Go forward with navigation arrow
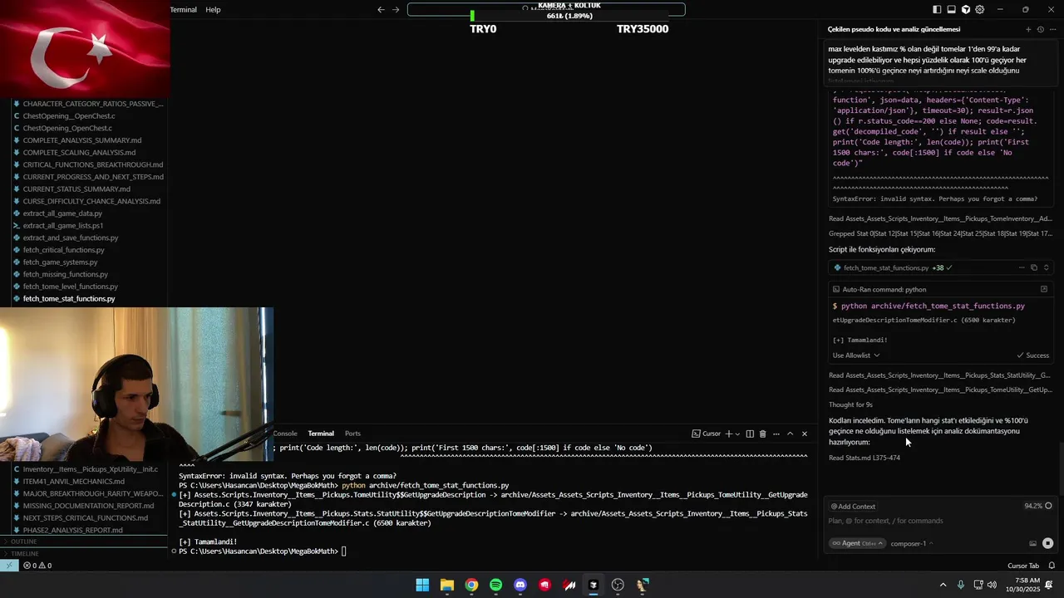Screen dimensions: 1064x598 pos(396,10)
